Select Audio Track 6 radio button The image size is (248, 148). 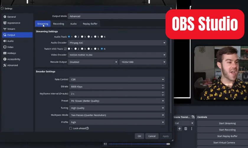(x=102, y=37)
